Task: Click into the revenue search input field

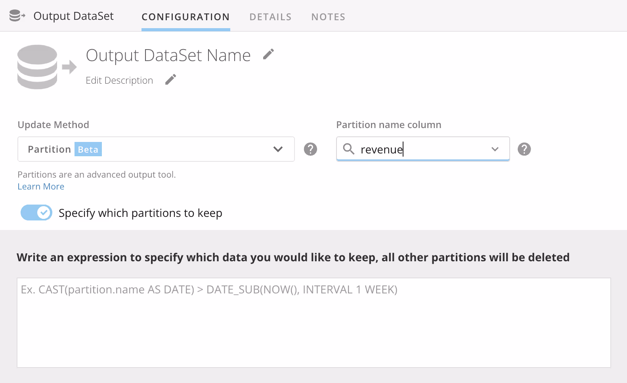Action: (x=423, y=149)
